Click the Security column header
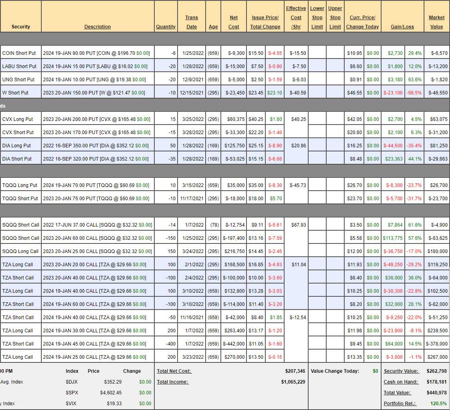450x410 pixels. coord(21,26)
